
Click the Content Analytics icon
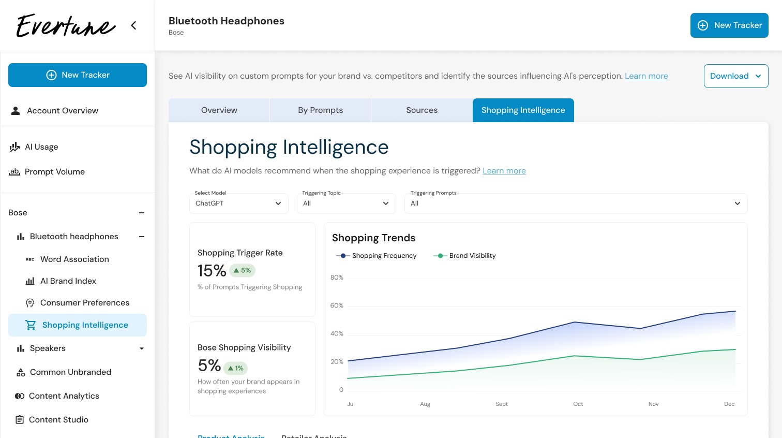point(20,396)
